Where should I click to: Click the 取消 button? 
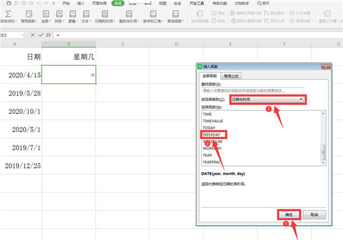tap(314, 214)
